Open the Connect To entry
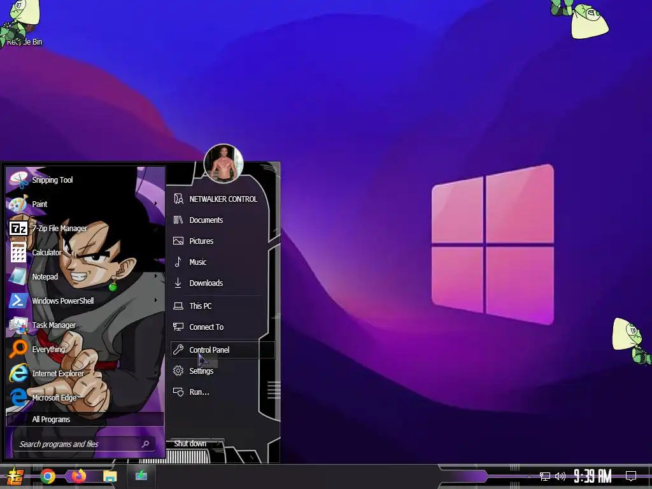Screen dimensions: 652x489 click(x=222, y=327)
